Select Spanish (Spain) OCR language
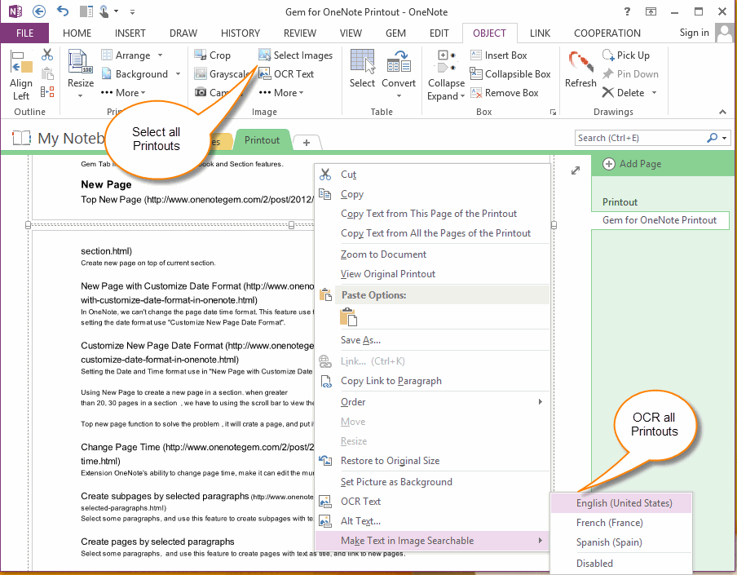 click(x=621, y=542)
